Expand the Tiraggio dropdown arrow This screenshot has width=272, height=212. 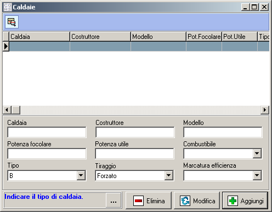(168, 175)
